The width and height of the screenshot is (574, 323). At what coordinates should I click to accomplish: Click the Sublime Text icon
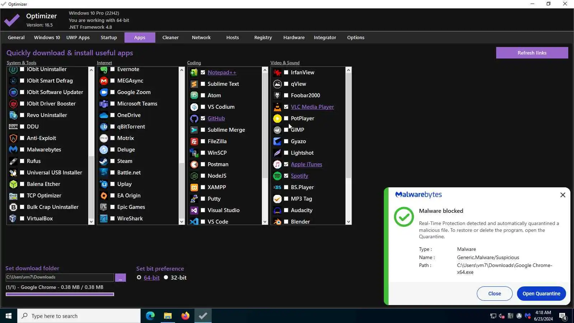pos(194,84)
